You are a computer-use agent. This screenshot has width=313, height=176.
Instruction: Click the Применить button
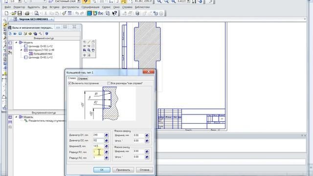click(123, 170)
